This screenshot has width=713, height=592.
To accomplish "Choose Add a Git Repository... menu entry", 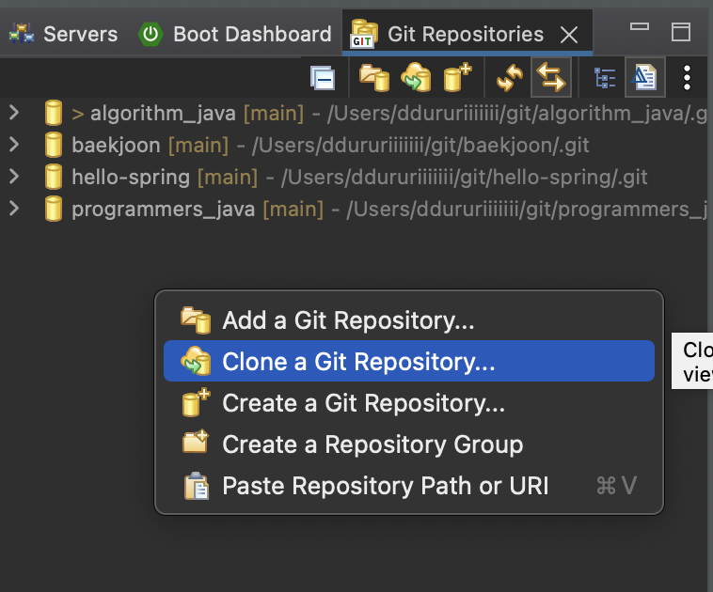I will click(409, 319).
